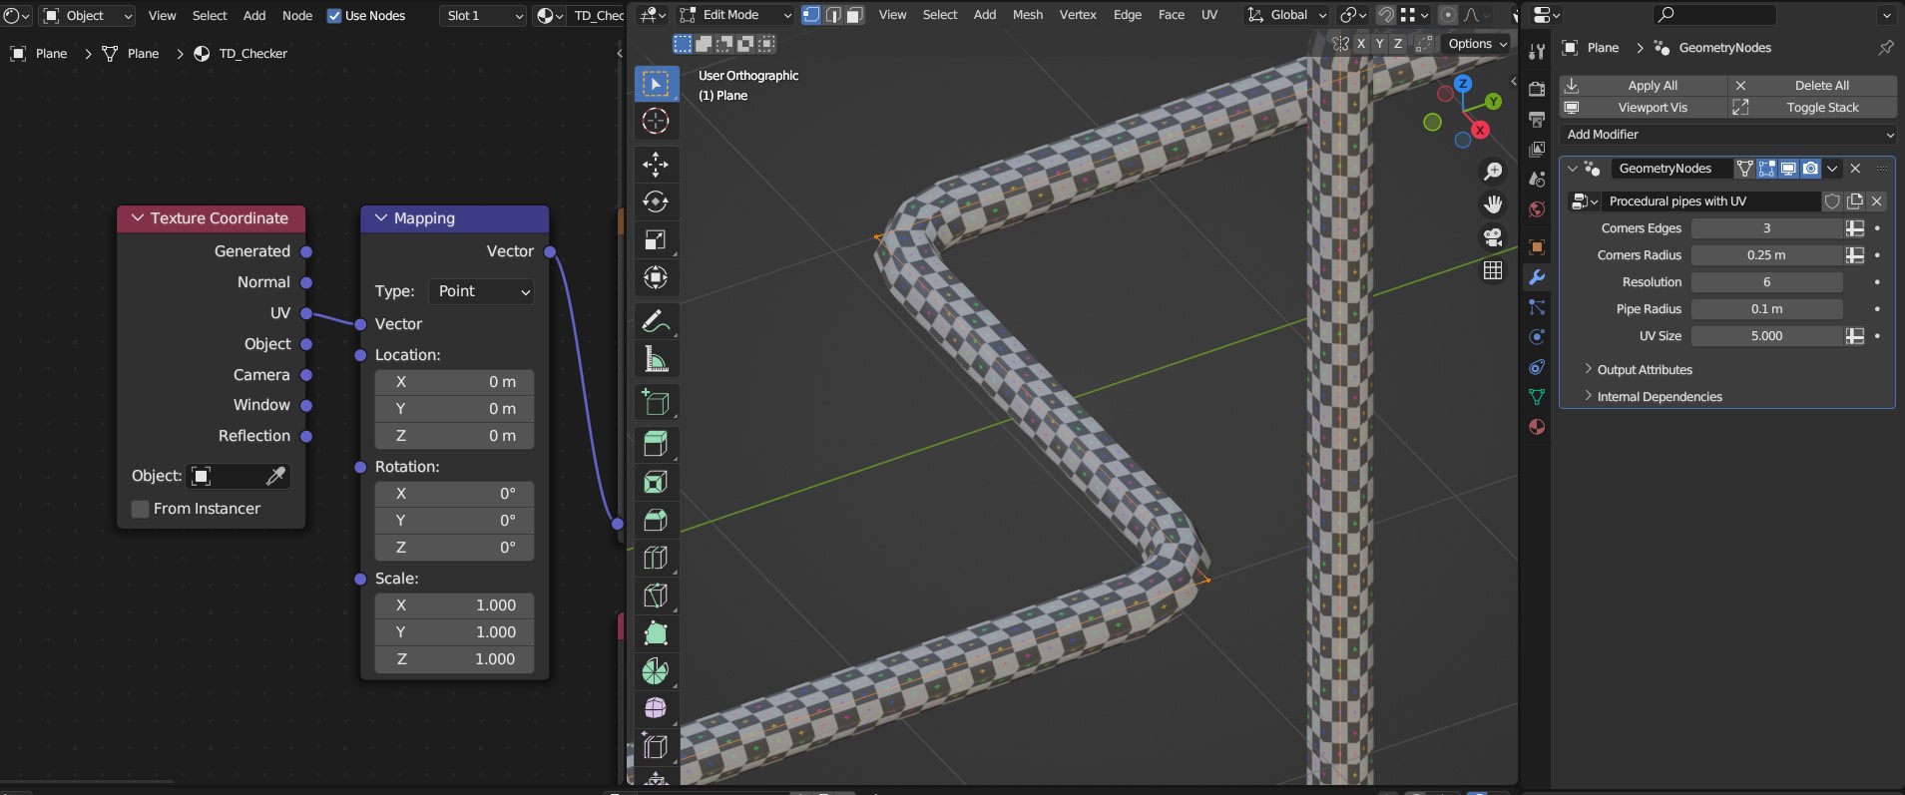Select the Annotate pencil tool
This screenshot has height=795, width=1905.
(656, 321)
